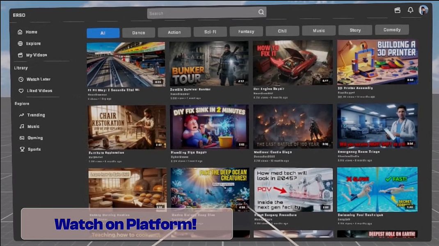Viewport: 439px width, 246px height.
Task: Open Watch Later list
Action: [x=39, y=79]
